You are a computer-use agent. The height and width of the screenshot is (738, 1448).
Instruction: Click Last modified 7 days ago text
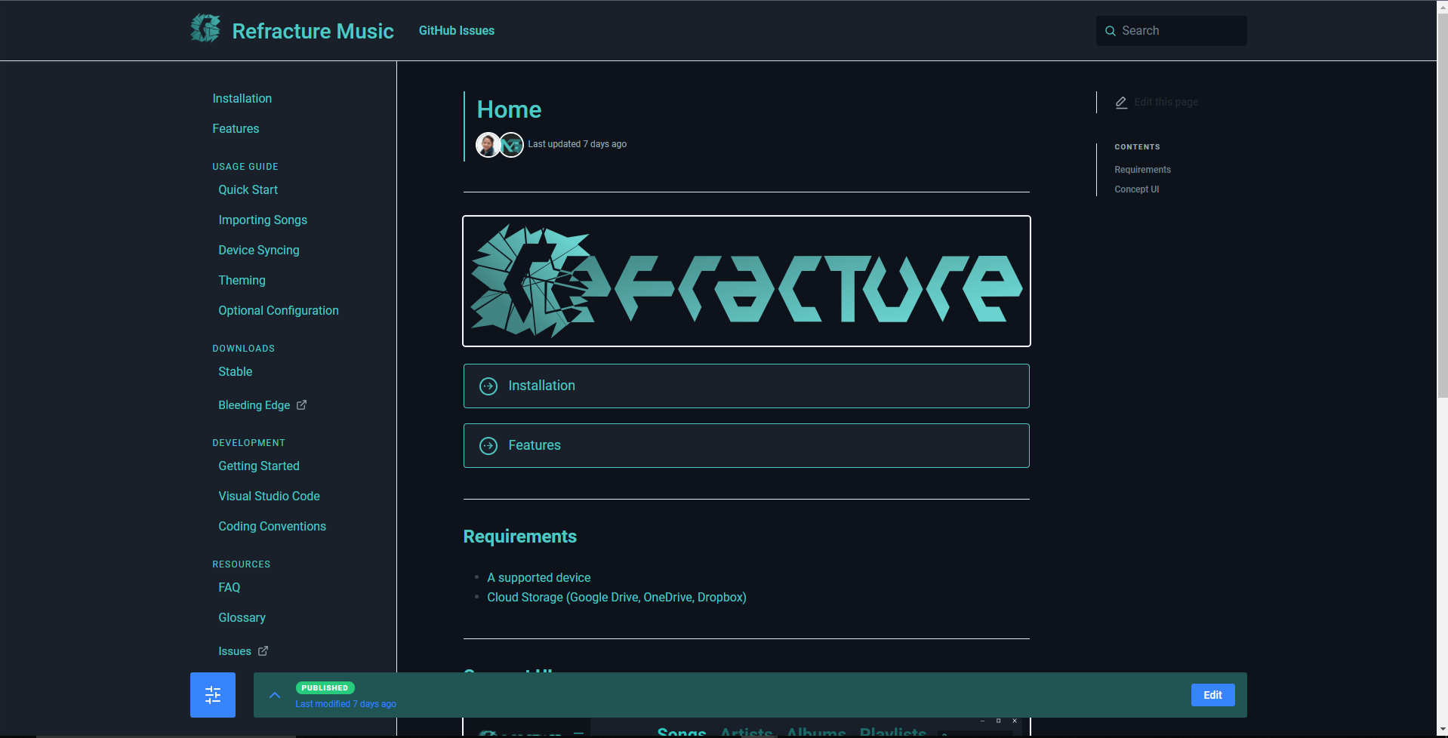[346, 704]
